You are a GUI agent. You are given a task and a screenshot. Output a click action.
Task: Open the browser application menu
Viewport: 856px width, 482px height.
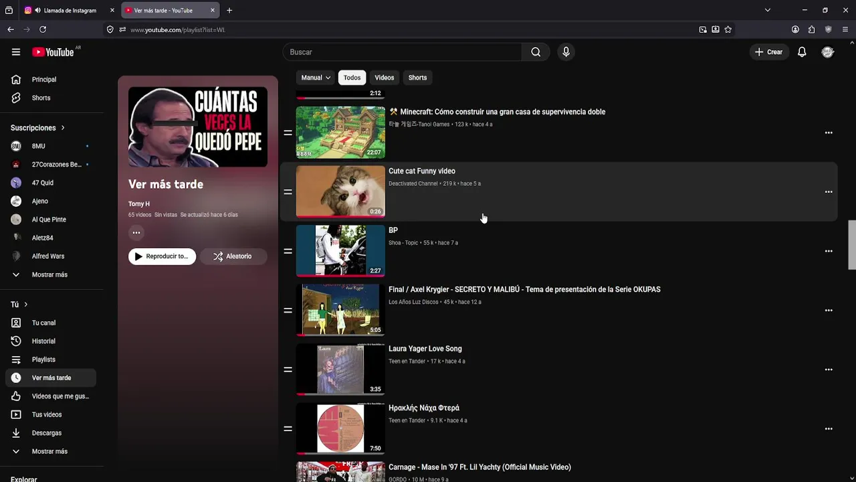tap(845, 29)
